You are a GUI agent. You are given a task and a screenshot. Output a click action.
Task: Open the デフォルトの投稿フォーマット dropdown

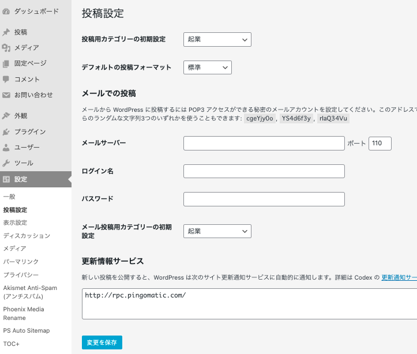(x=208, y=67)
